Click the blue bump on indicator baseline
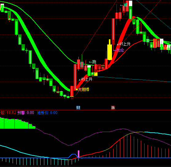 (x=74, y=156)
